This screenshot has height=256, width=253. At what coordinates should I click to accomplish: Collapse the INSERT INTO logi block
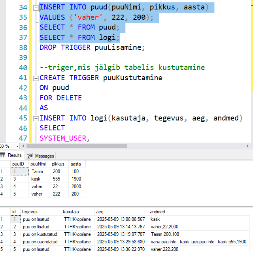tap(36, 118)
